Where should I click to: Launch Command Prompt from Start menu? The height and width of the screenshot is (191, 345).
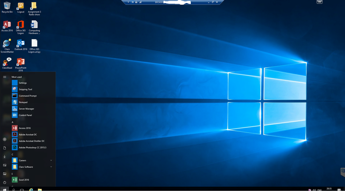point(33,96)
